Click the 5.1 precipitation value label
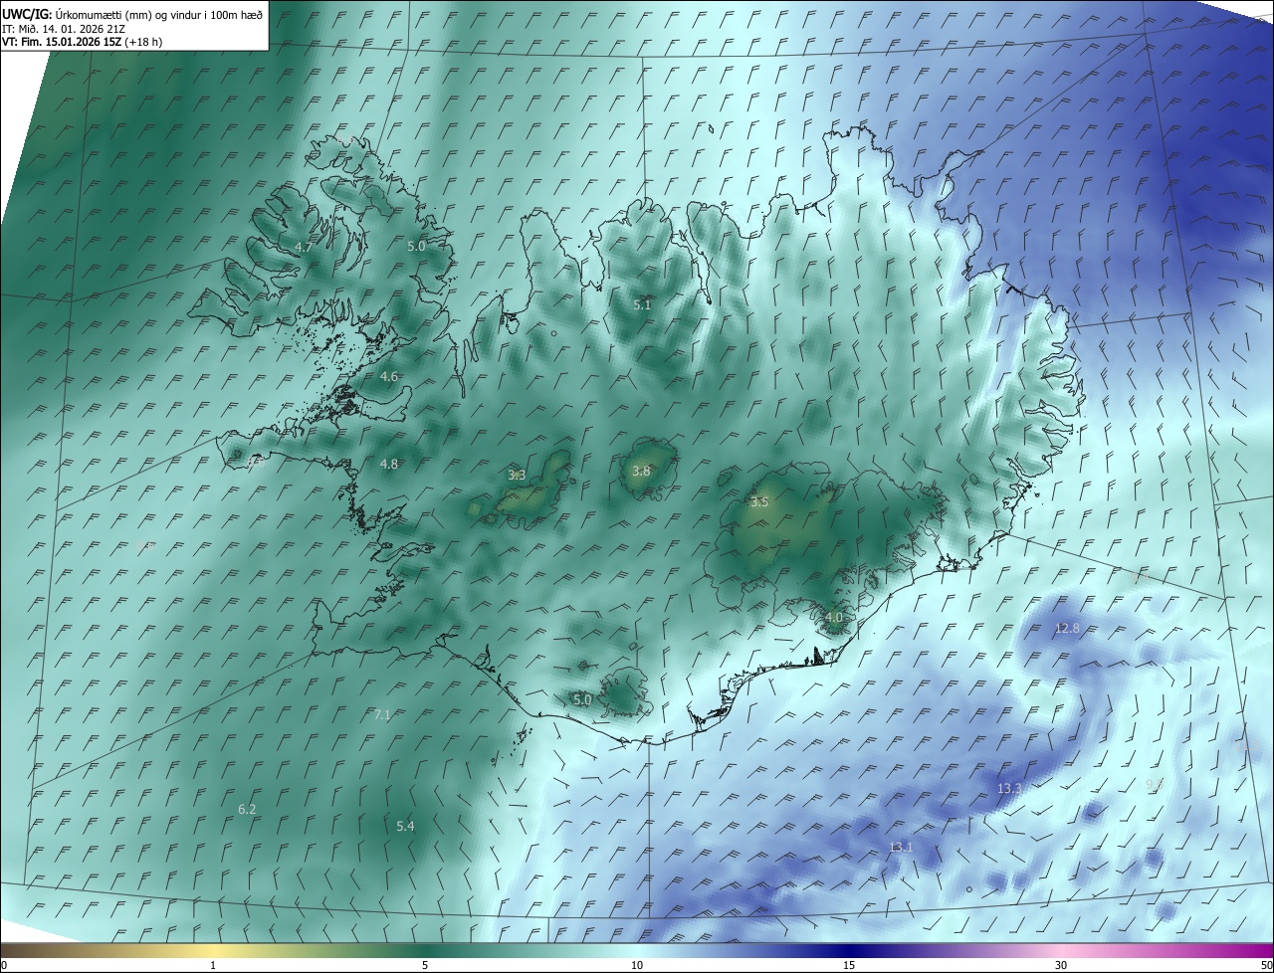This screenshot has height=973, width=1274. [x=642, y=304]
